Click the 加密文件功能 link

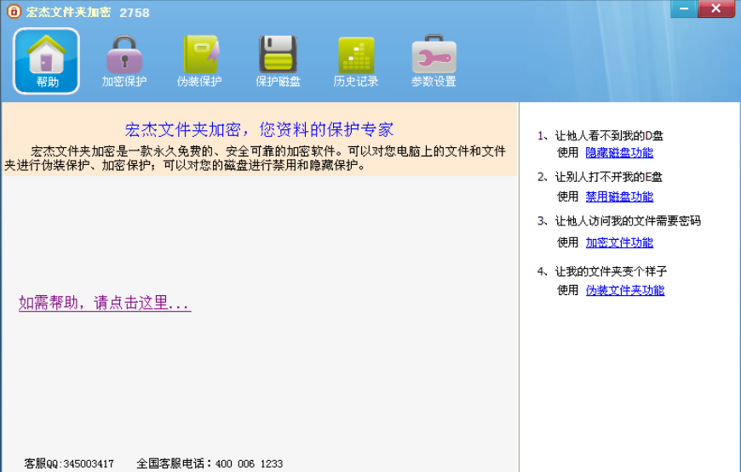pyautogui.click(x=619, y=242)
